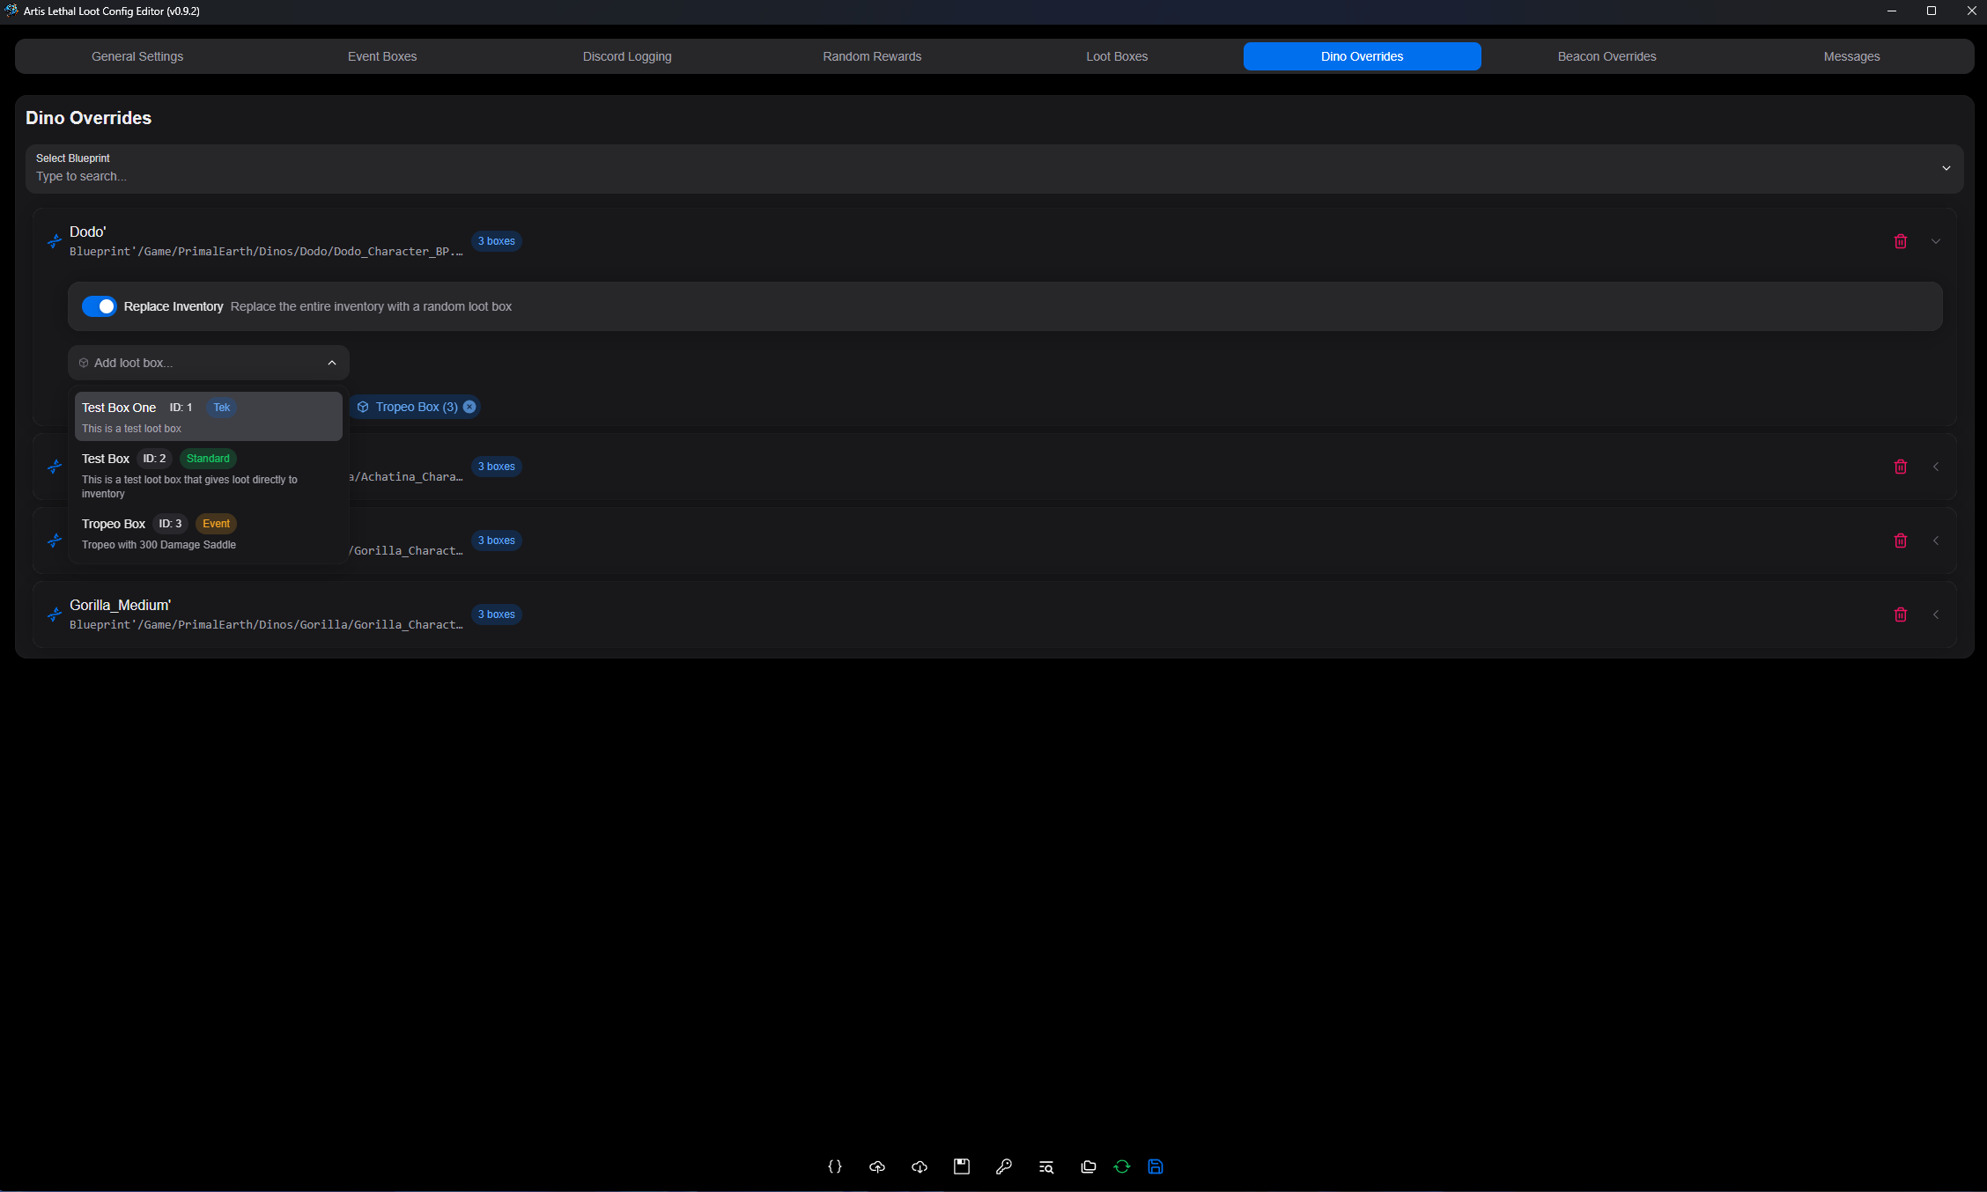This screenshot has height=1192, width=1987.
Task: Remove the Tropeo Box (3) chip
Action: click(469, 407)
